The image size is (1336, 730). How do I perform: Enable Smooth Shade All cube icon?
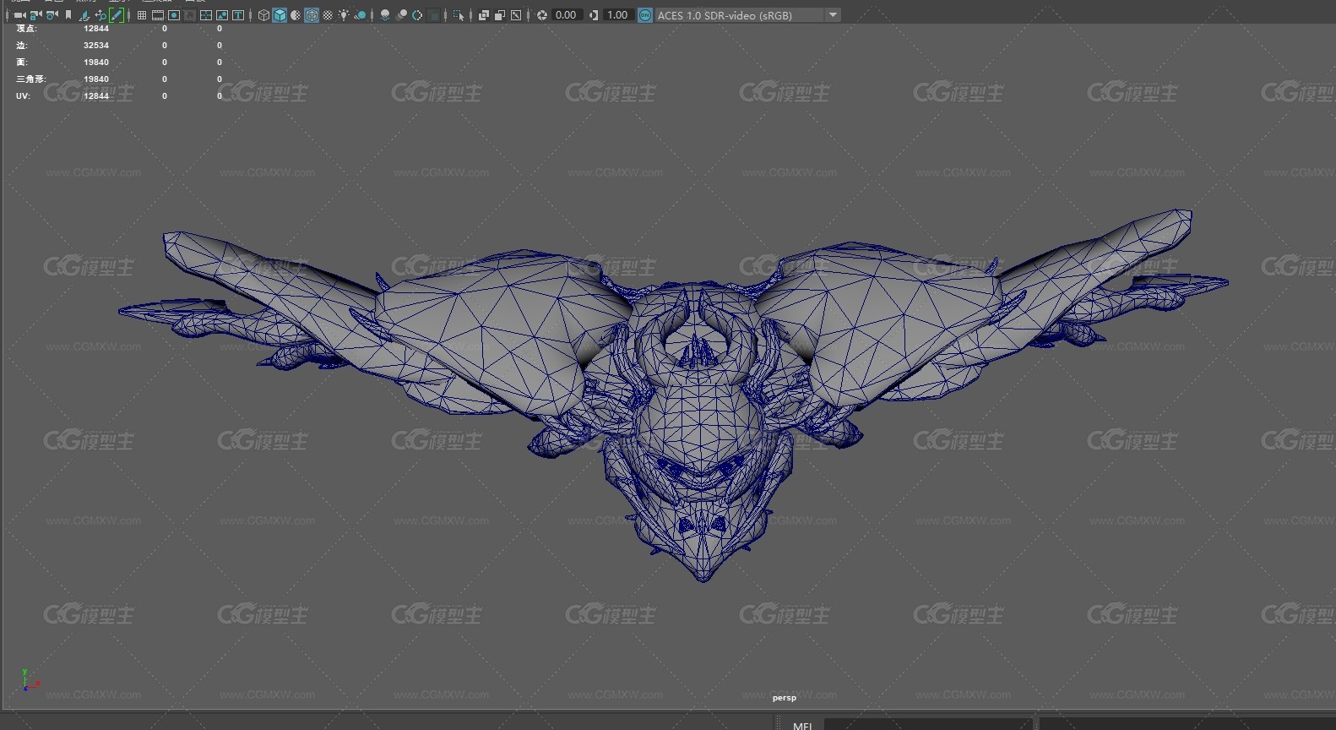point(280,15)
